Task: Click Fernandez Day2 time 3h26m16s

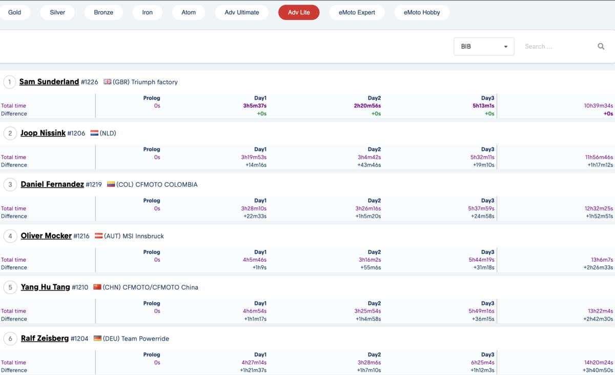Action: tap(368, 208)
